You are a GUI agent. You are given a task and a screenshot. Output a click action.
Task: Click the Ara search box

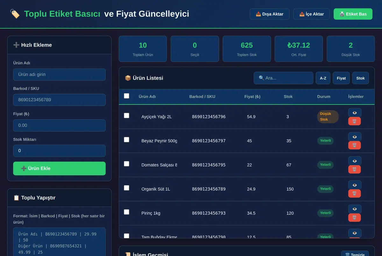283,78
